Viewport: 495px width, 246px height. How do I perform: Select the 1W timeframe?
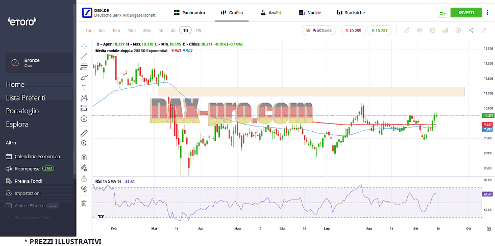point(199,30)
